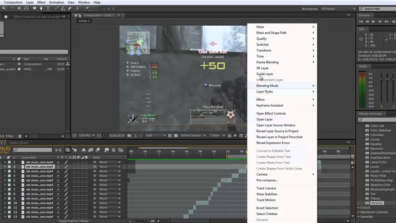This screenshot has width=396, height=223.
Task: Select Guide Layer in context menu
Action: pyautogui.click(x=265, y=74)
